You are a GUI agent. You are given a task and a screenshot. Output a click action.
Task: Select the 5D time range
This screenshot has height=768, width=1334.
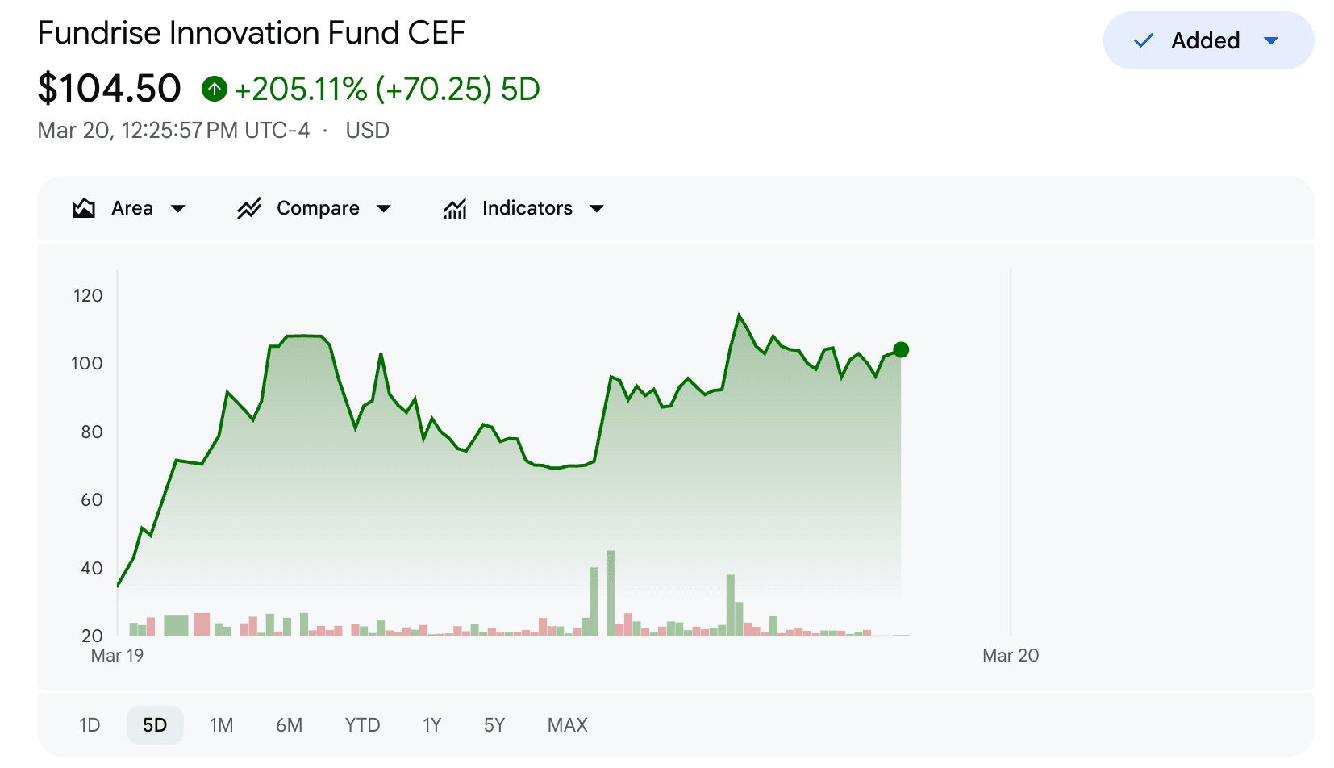tap(155, 725)
